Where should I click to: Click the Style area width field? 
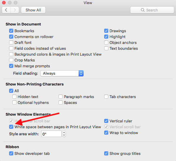point(51,134)
